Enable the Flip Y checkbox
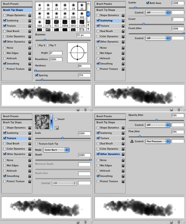 [47, 45]
